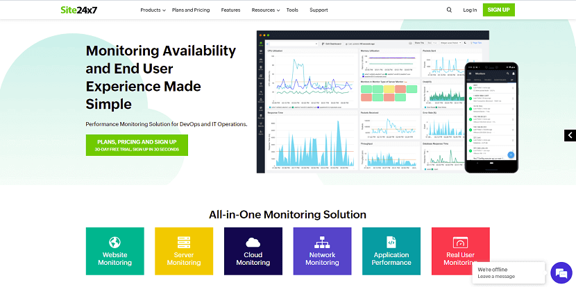Click the mobile phone app mockup image
The height and width of the screenshot is (287, 576).
pyautogui.click(x=491, y=117)
